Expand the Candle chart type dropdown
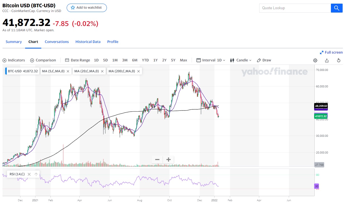Viewport: 344px width, 204px height. pyautogui.click(x=241, y=60)
